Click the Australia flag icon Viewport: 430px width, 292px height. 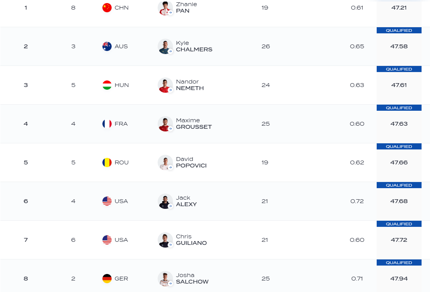pos(107,46)
